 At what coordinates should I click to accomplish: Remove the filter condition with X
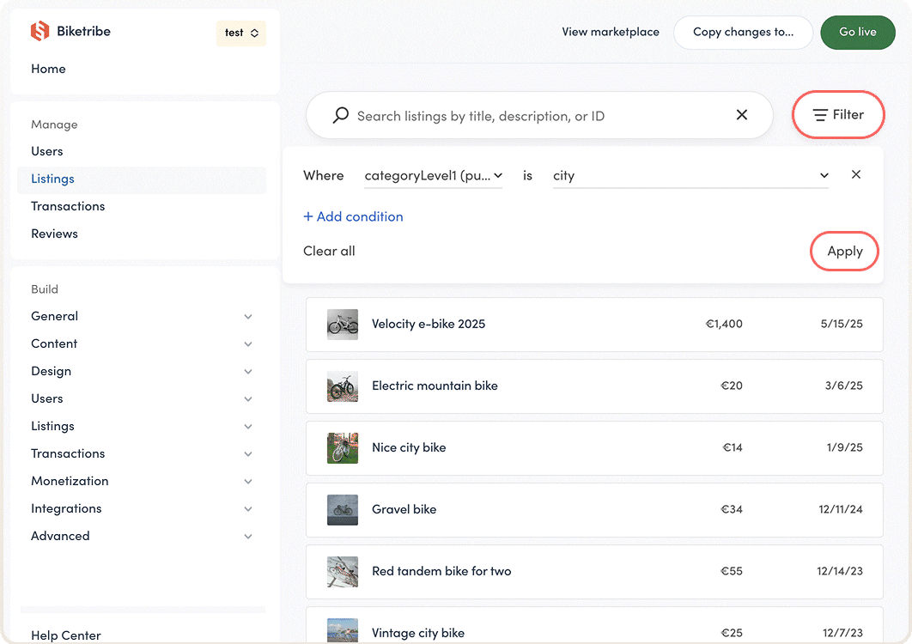pyautogui.click(x=855, y=175)
